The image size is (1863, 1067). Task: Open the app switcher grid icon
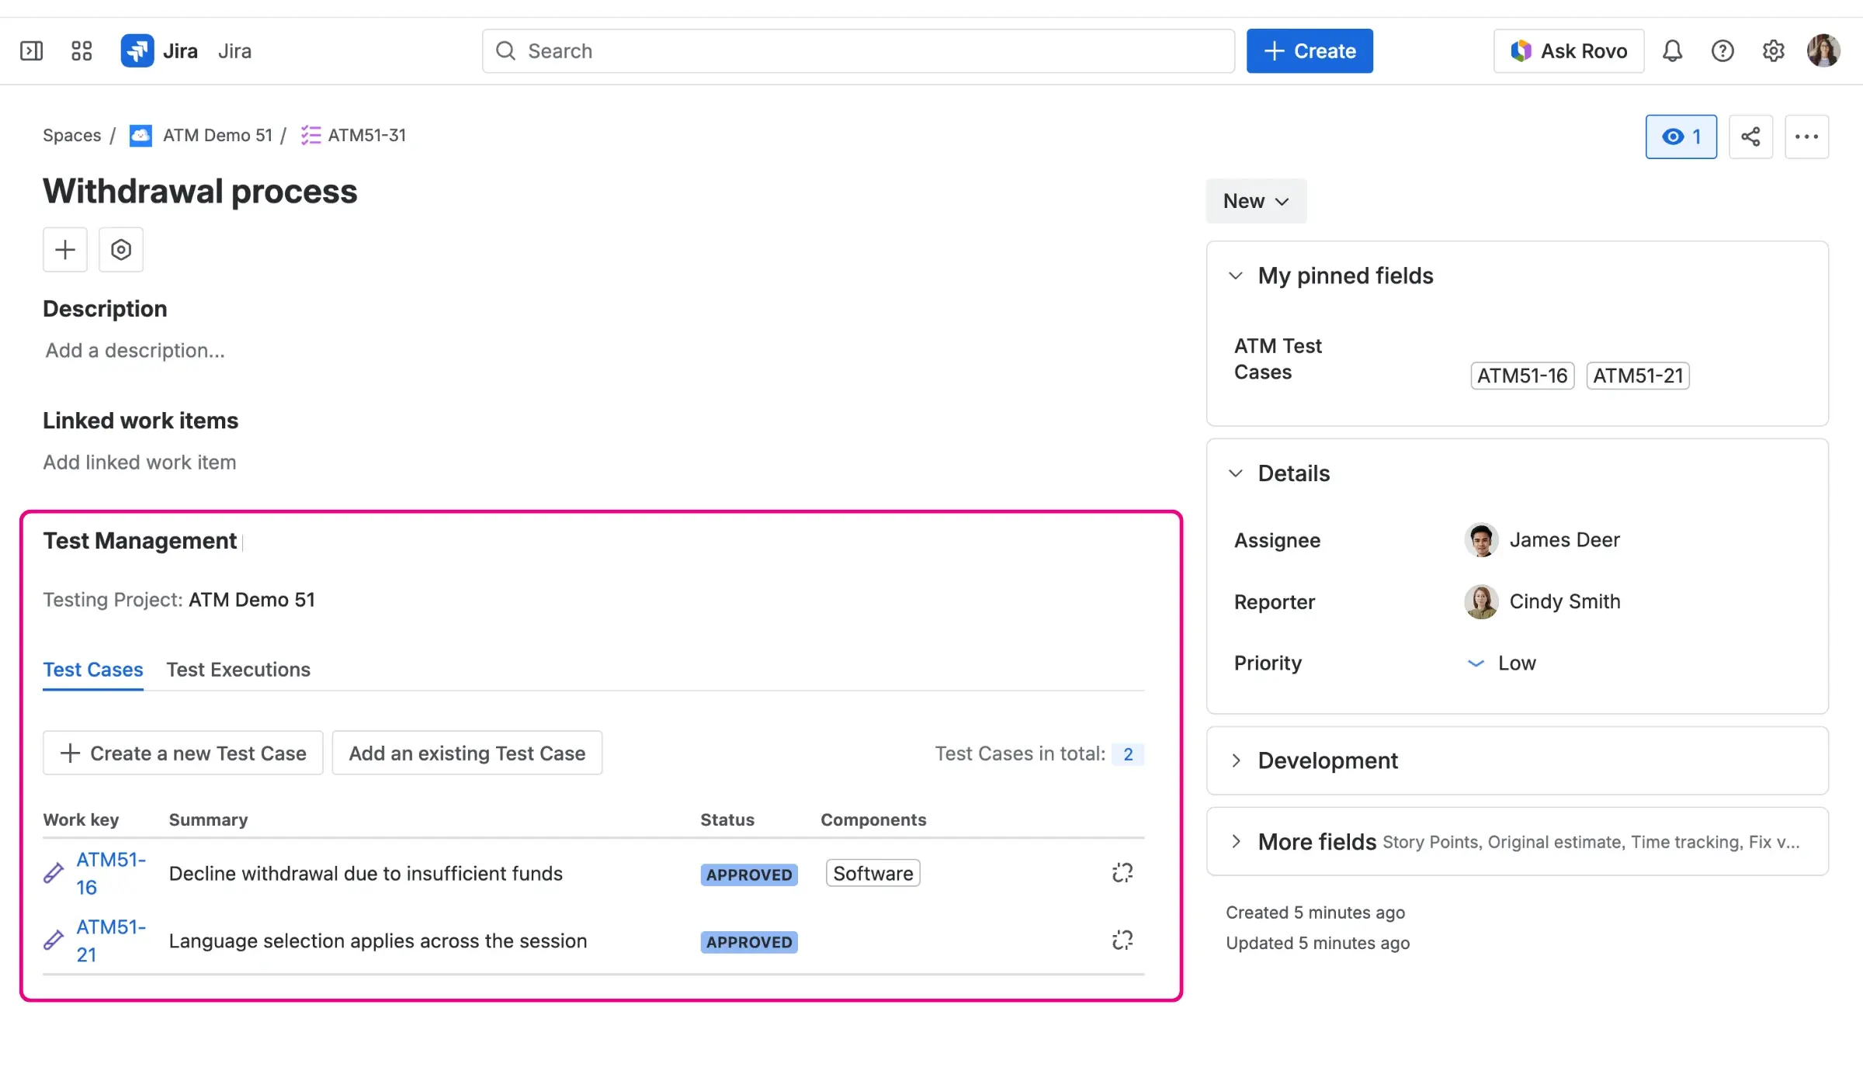coord(81,50)
